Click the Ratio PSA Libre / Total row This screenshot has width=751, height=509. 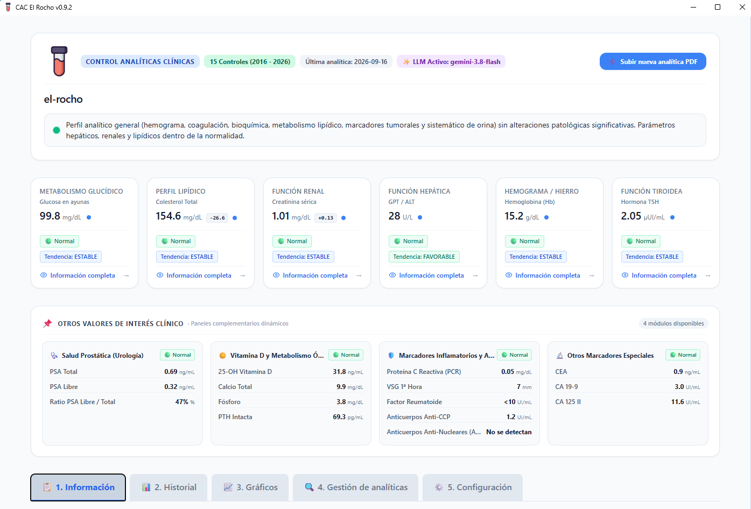(x=122, y=402)
